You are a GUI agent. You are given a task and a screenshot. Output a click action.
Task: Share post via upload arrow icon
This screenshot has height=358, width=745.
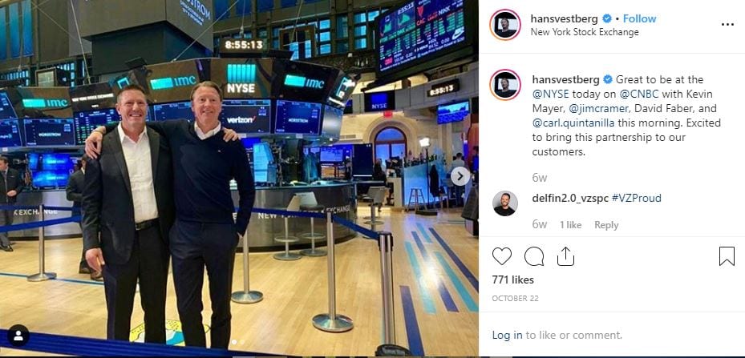565,256
